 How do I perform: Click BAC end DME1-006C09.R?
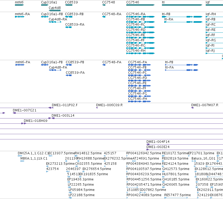point(97,108)
